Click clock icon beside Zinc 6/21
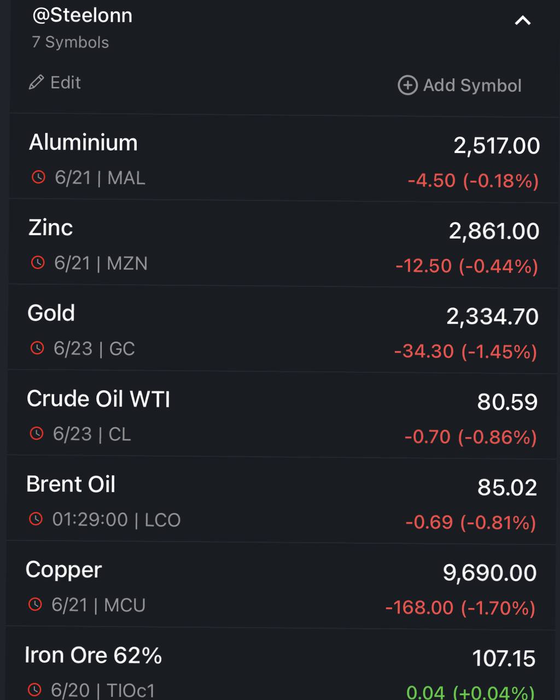Image resolution: width=560 pixels, height=700 pixels. [x=38, y=262]
